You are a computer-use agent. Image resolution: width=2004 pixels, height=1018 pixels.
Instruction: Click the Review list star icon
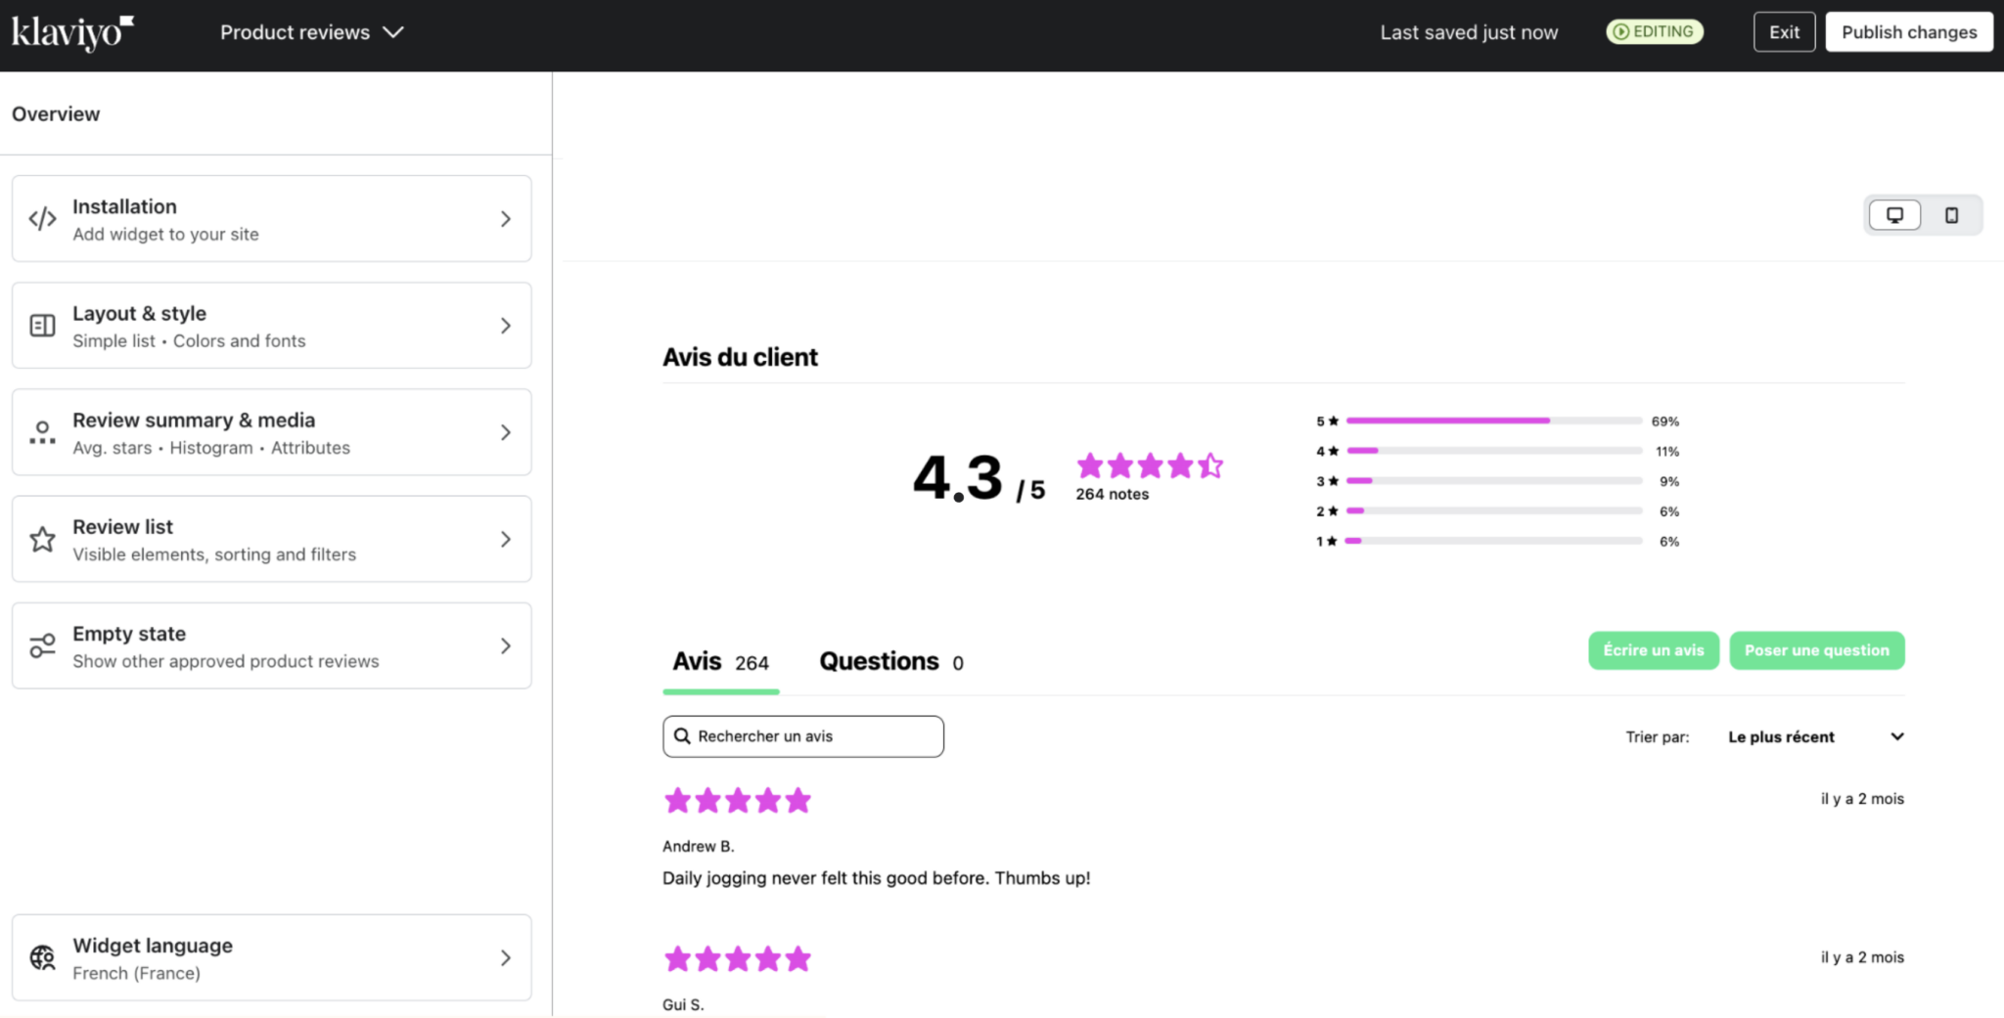coord(41,539)
